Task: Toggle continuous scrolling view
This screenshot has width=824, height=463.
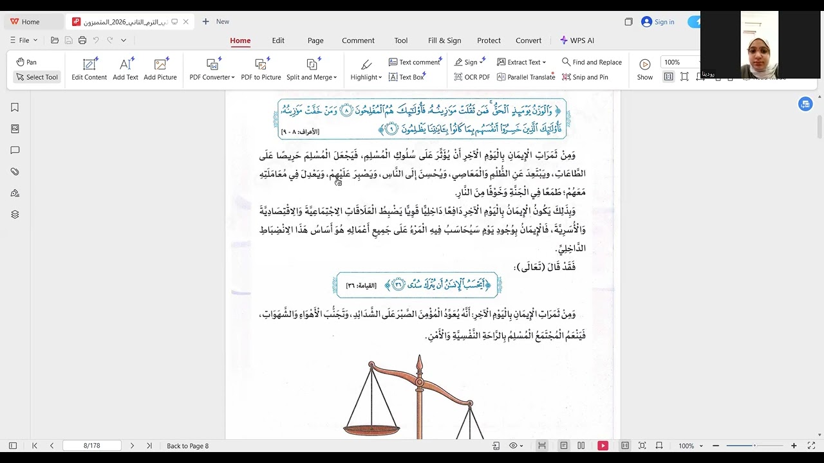Action: point(542,446)
